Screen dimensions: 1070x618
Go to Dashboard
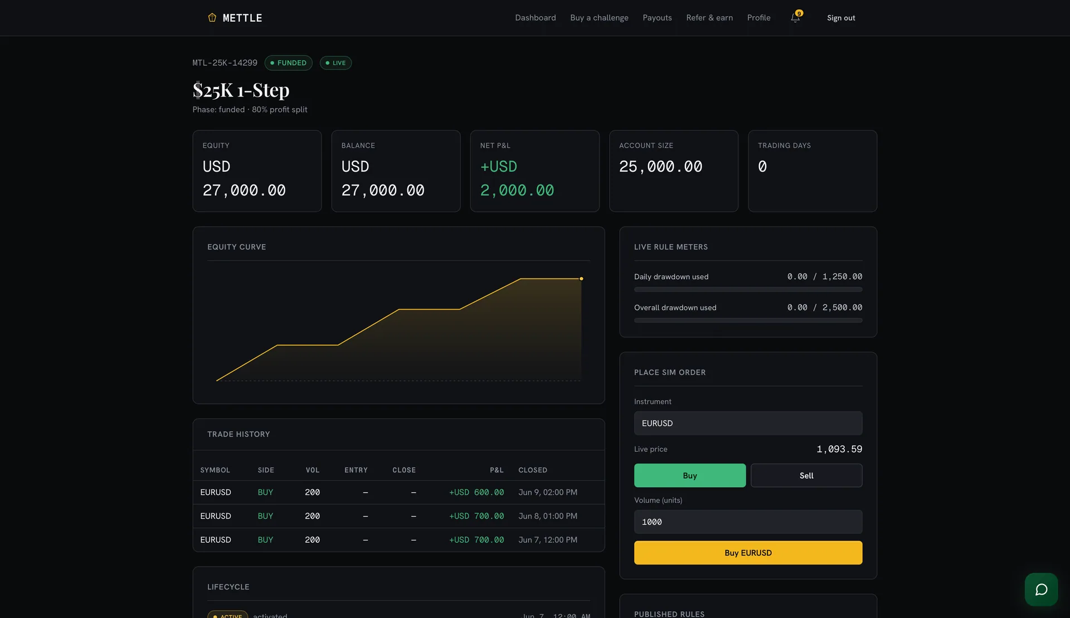click(x=535, y=18)
